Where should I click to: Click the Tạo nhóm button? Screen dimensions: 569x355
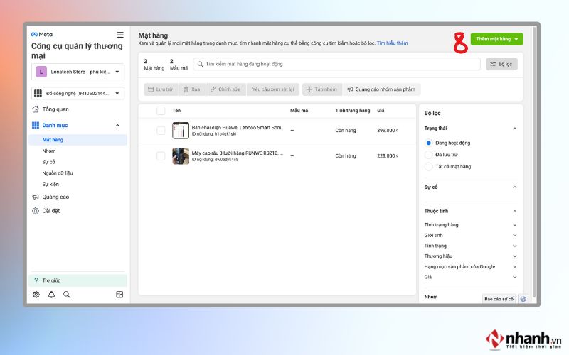322,89
